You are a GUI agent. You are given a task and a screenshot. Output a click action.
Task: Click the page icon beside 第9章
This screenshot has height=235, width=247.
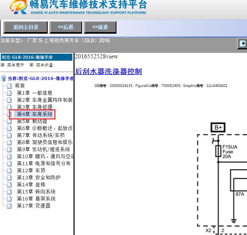pos(9,150)
